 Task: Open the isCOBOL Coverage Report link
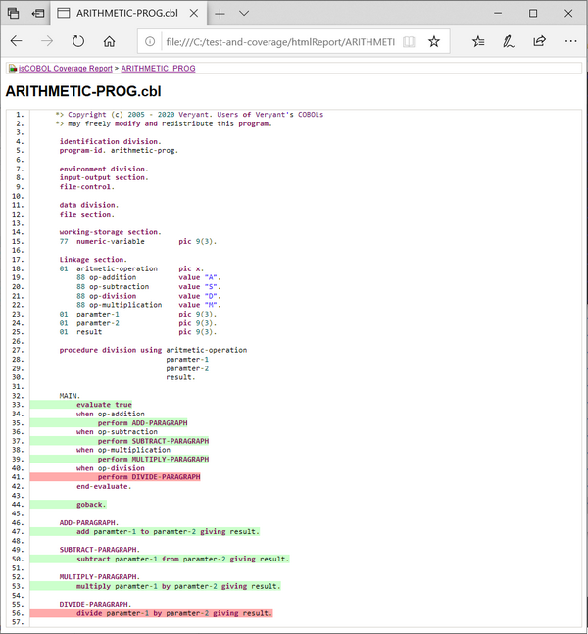click(x=65, y=69)
